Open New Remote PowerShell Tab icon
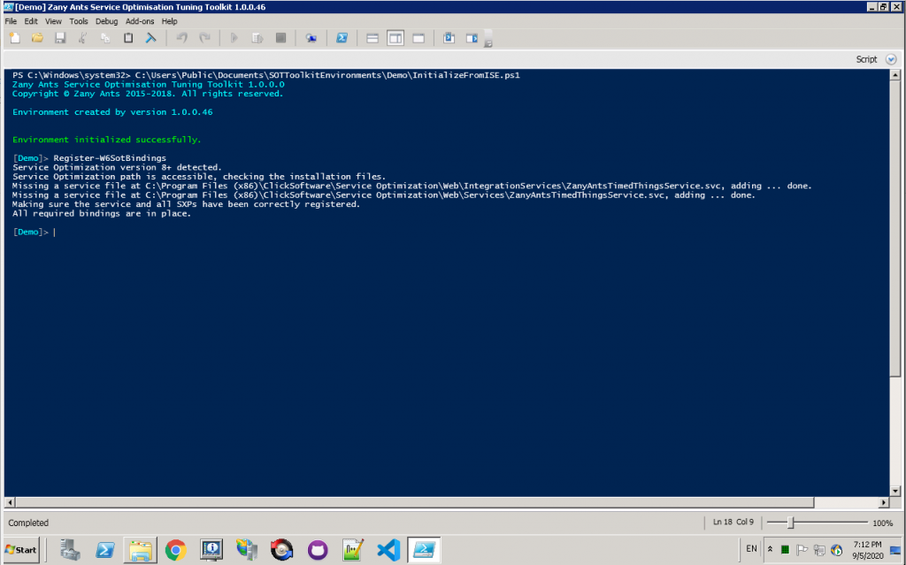 tap(311, 38)
